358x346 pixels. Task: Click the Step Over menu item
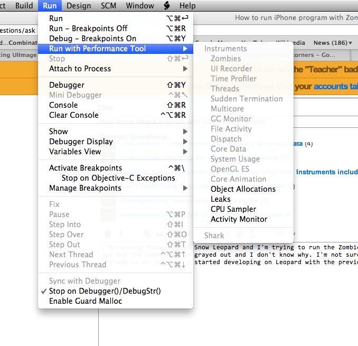coord(116,235)
